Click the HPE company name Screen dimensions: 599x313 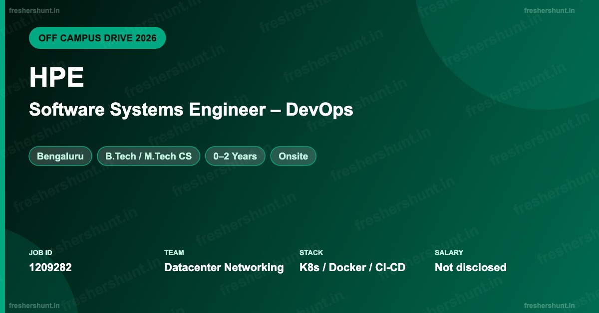56,78
